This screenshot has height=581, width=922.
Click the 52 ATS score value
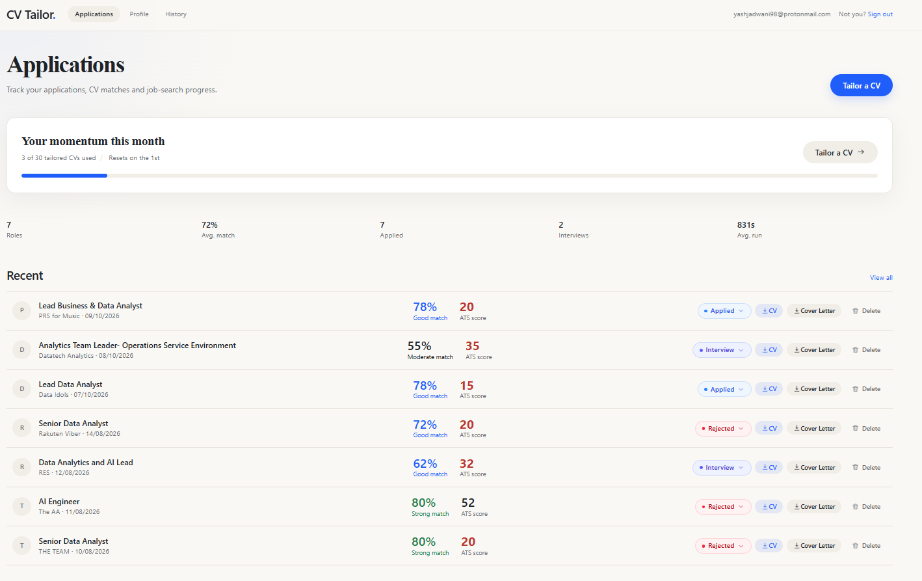coord(468,503)
